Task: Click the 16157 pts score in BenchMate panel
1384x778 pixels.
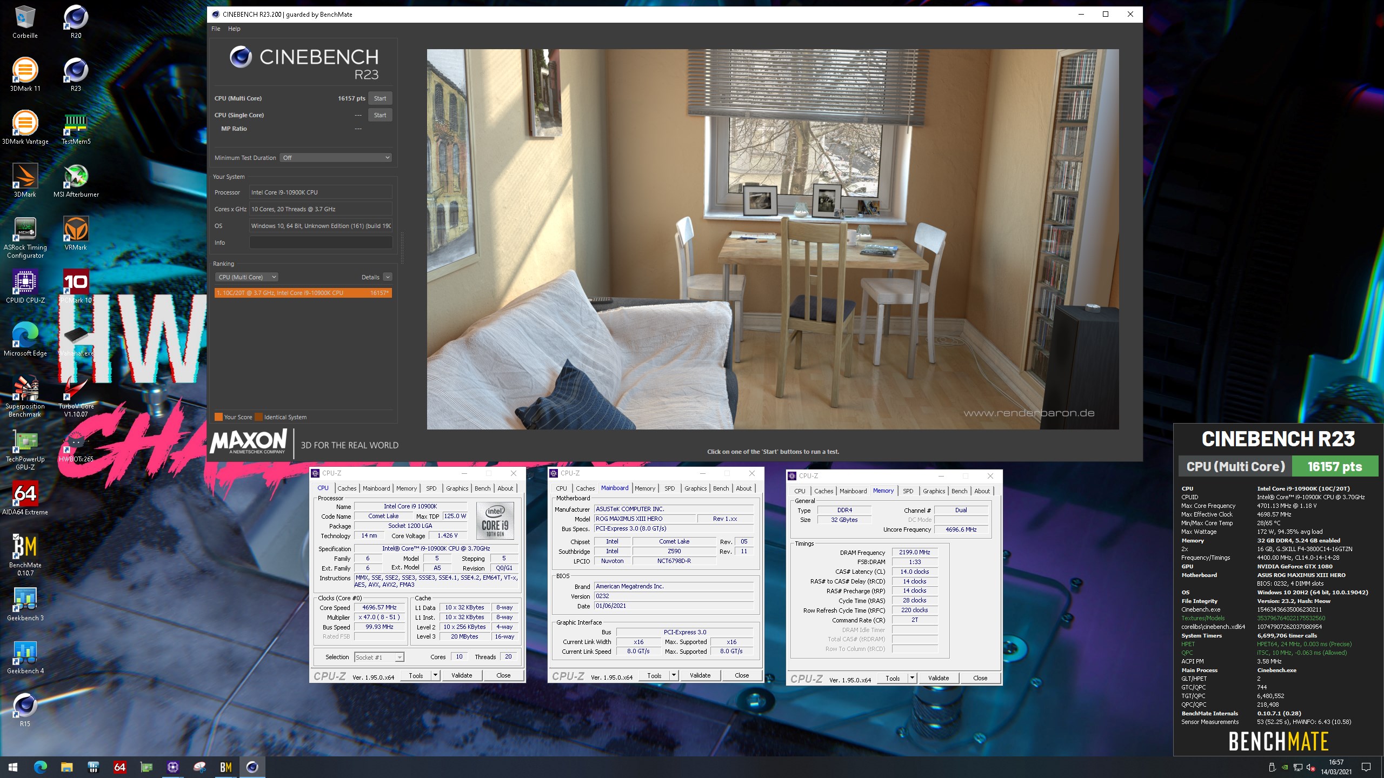Action: [1335, 467]
